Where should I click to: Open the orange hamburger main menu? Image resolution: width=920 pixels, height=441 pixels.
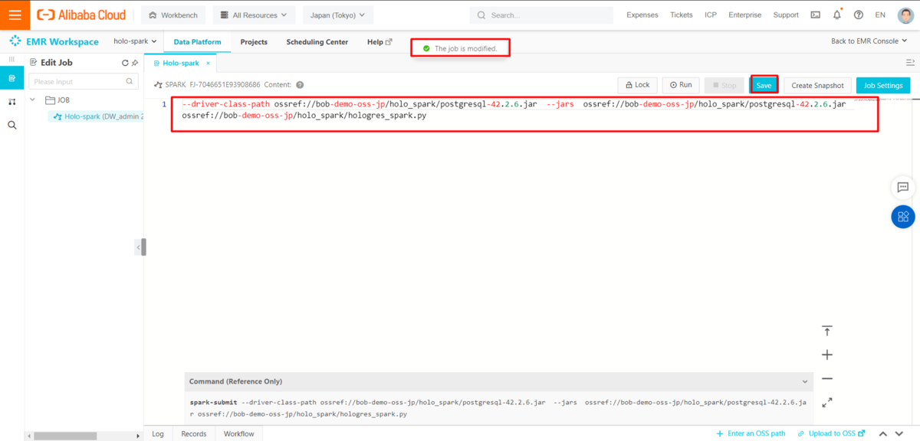[15, 15]
